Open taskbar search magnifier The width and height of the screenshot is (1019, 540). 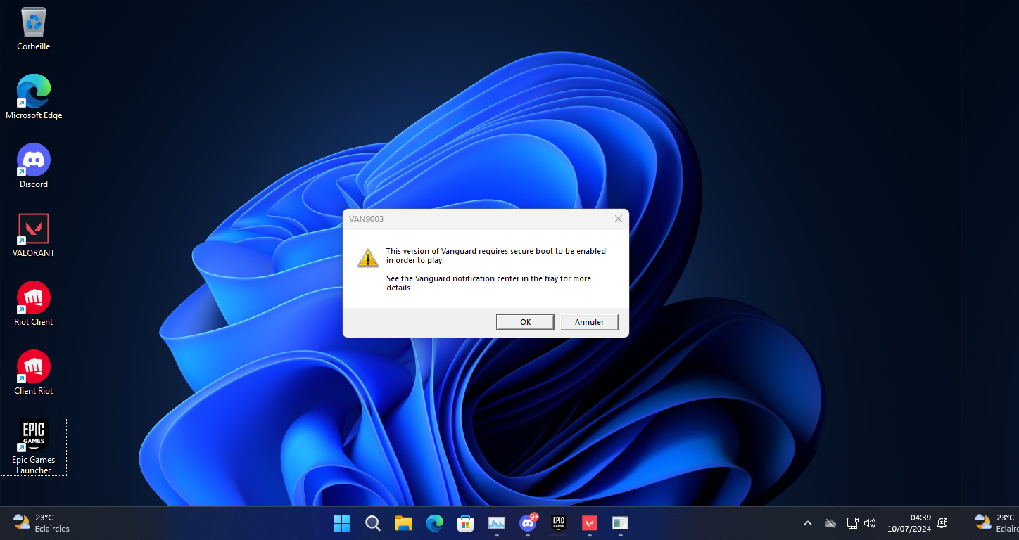(x=373, y=523)
